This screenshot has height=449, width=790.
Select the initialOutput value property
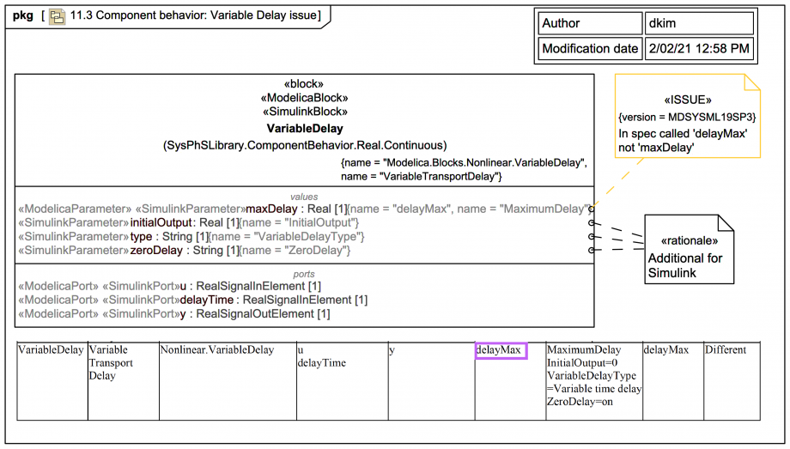click(x=188, y=222)
